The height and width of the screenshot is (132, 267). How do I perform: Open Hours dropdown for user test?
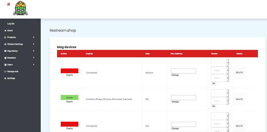coord(220,124)
